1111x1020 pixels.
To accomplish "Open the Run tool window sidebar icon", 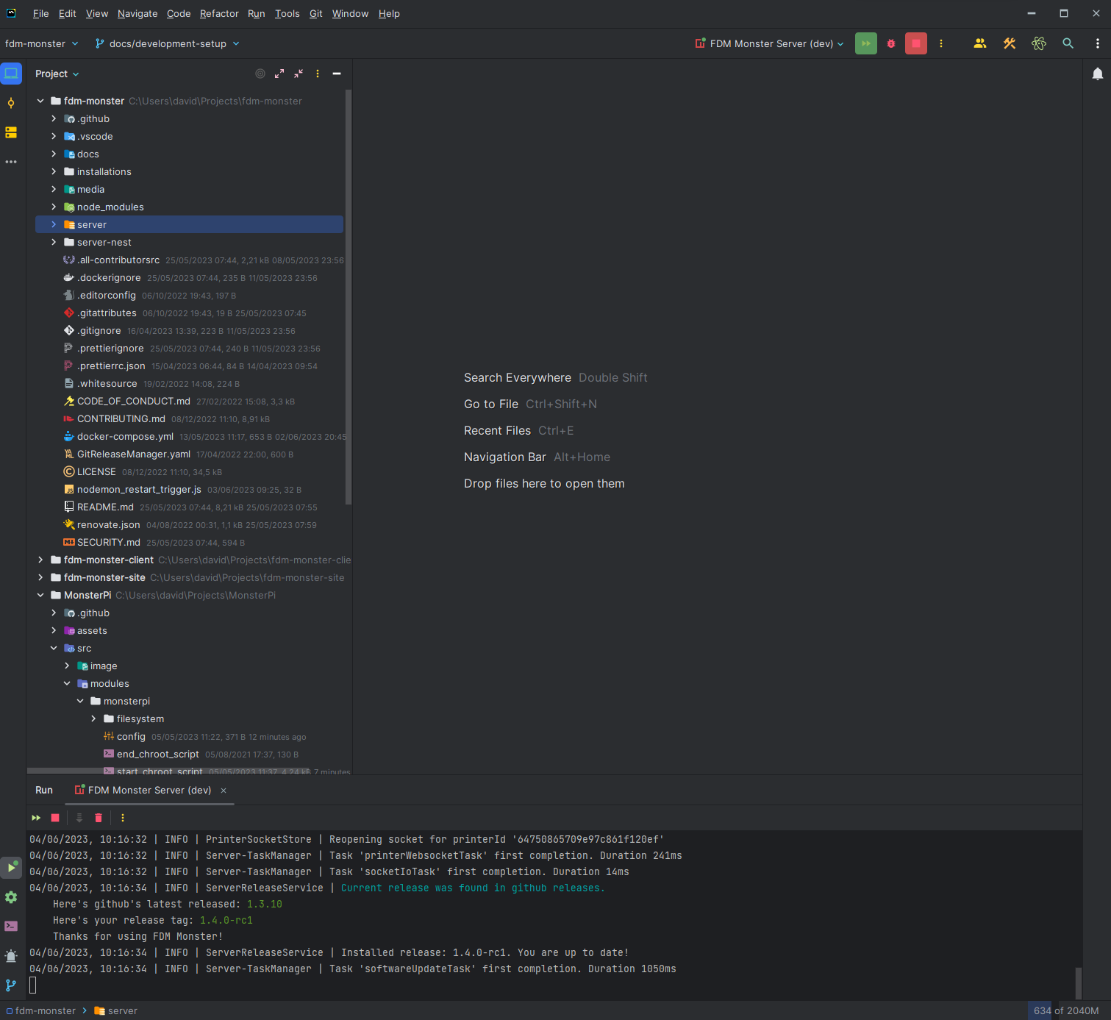I will point(11,868).
